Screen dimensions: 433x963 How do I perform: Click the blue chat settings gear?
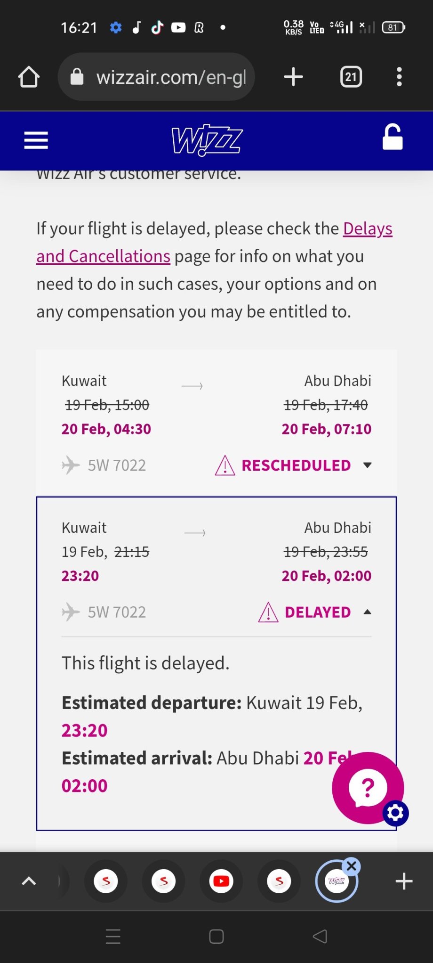[395, 813]
